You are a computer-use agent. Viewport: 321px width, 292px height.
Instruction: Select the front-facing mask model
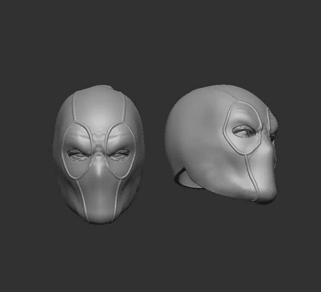tap(99, 155)
